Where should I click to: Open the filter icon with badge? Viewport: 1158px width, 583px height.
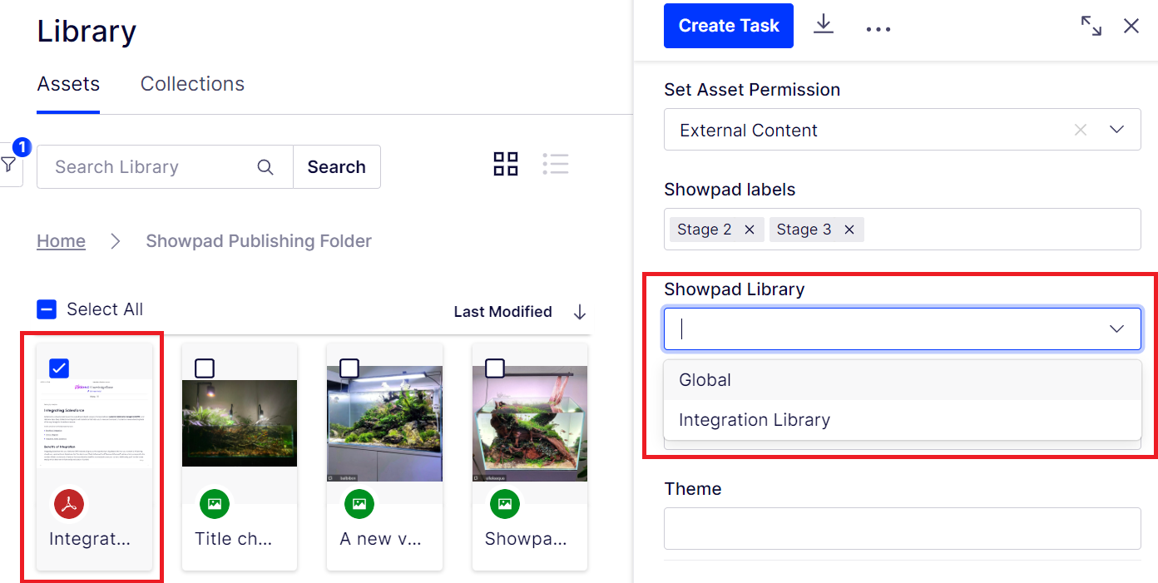9,164
